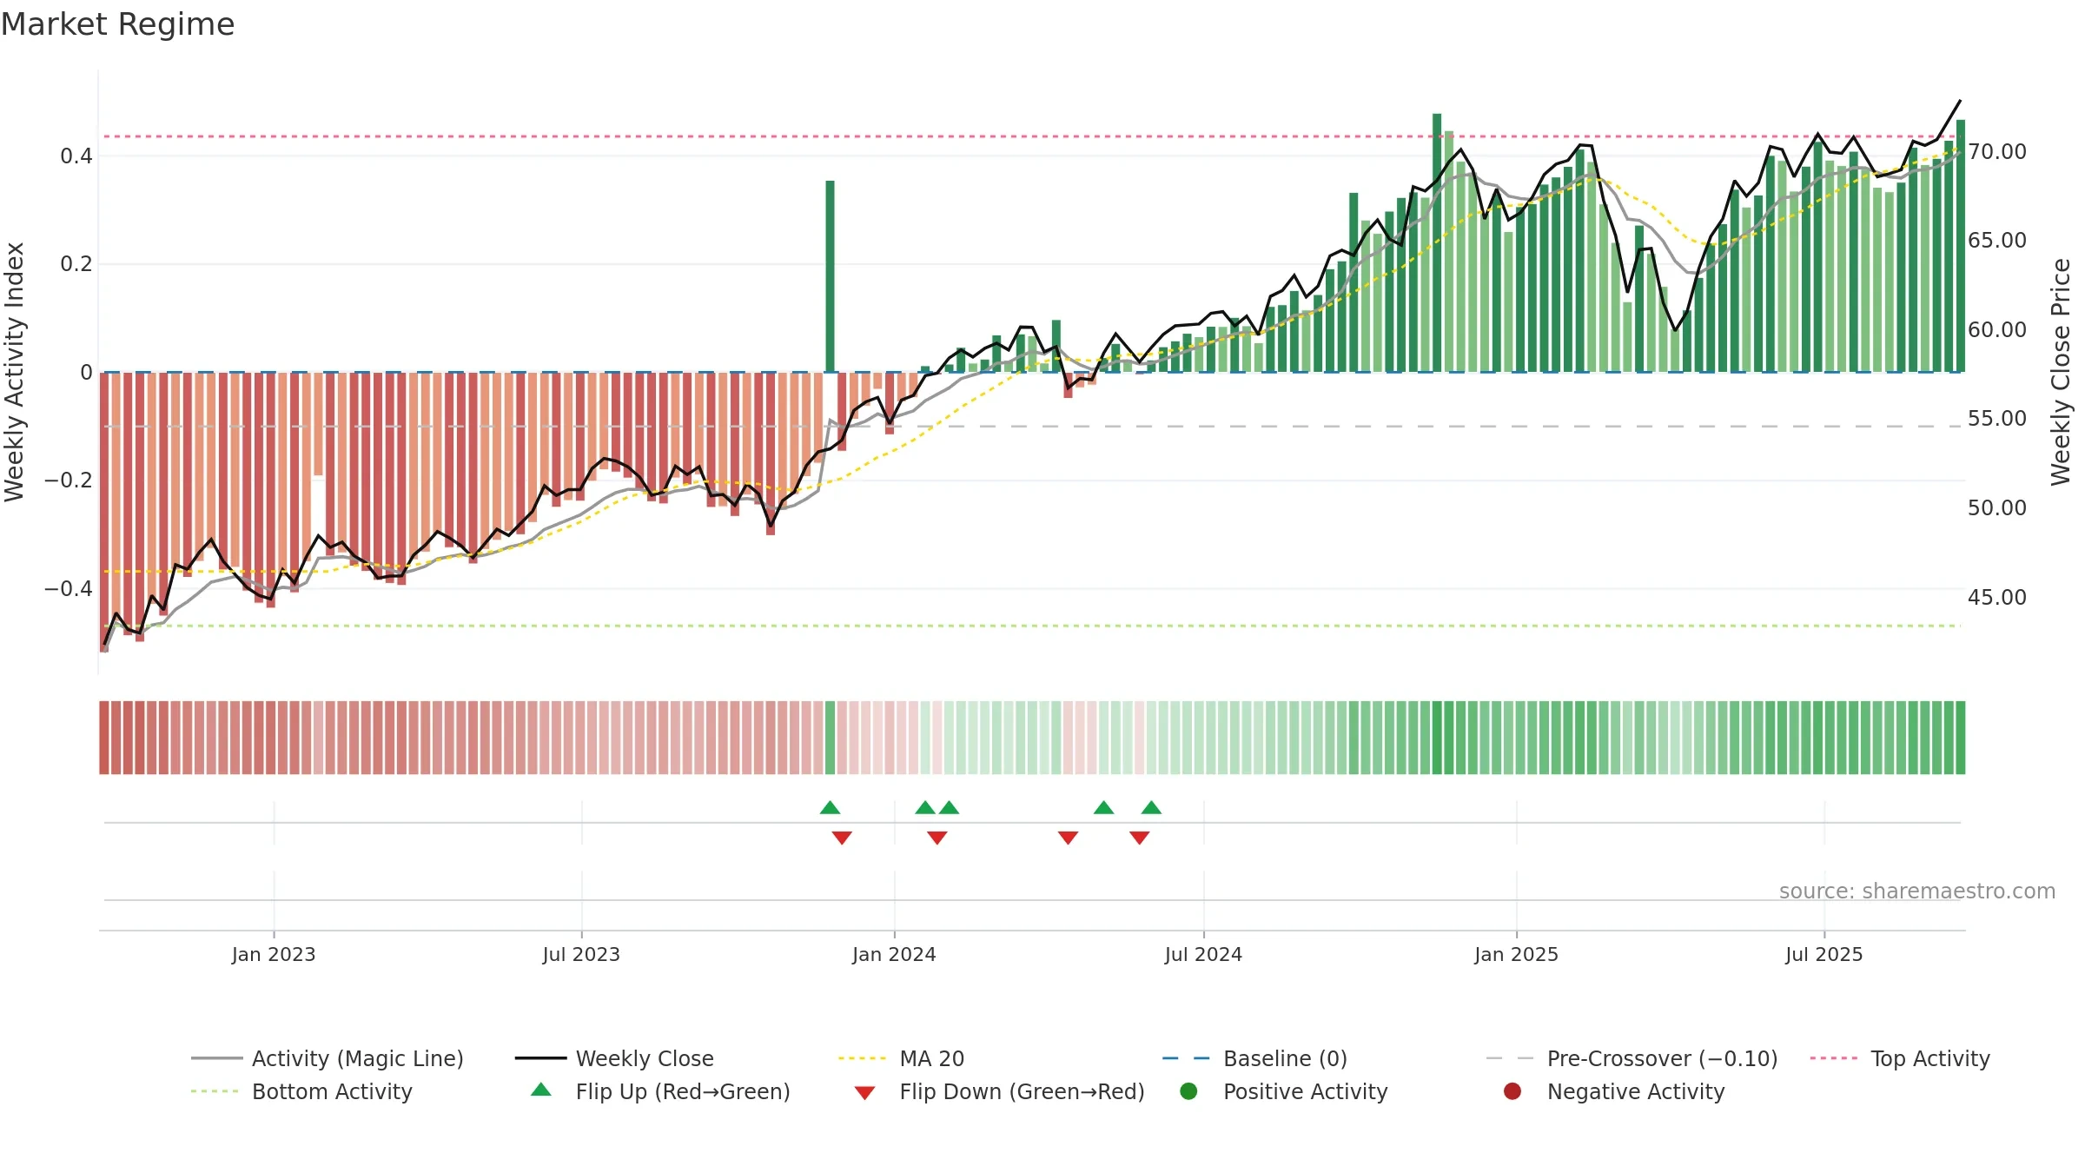This screenshot has width=2085, height=1173.
Task: Toggle Top Activity legend entry
Action: tap(1899, 1058)
